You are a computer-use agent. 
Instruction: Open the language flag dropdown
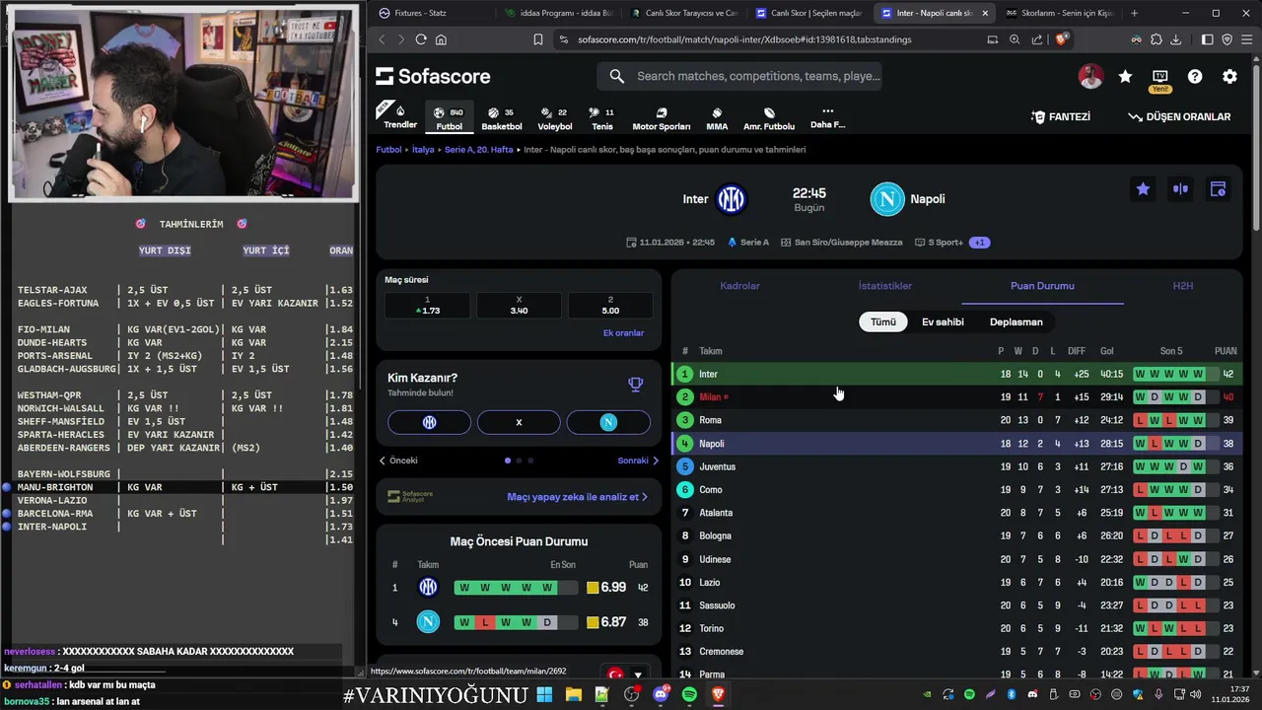(x=625, y=675)
